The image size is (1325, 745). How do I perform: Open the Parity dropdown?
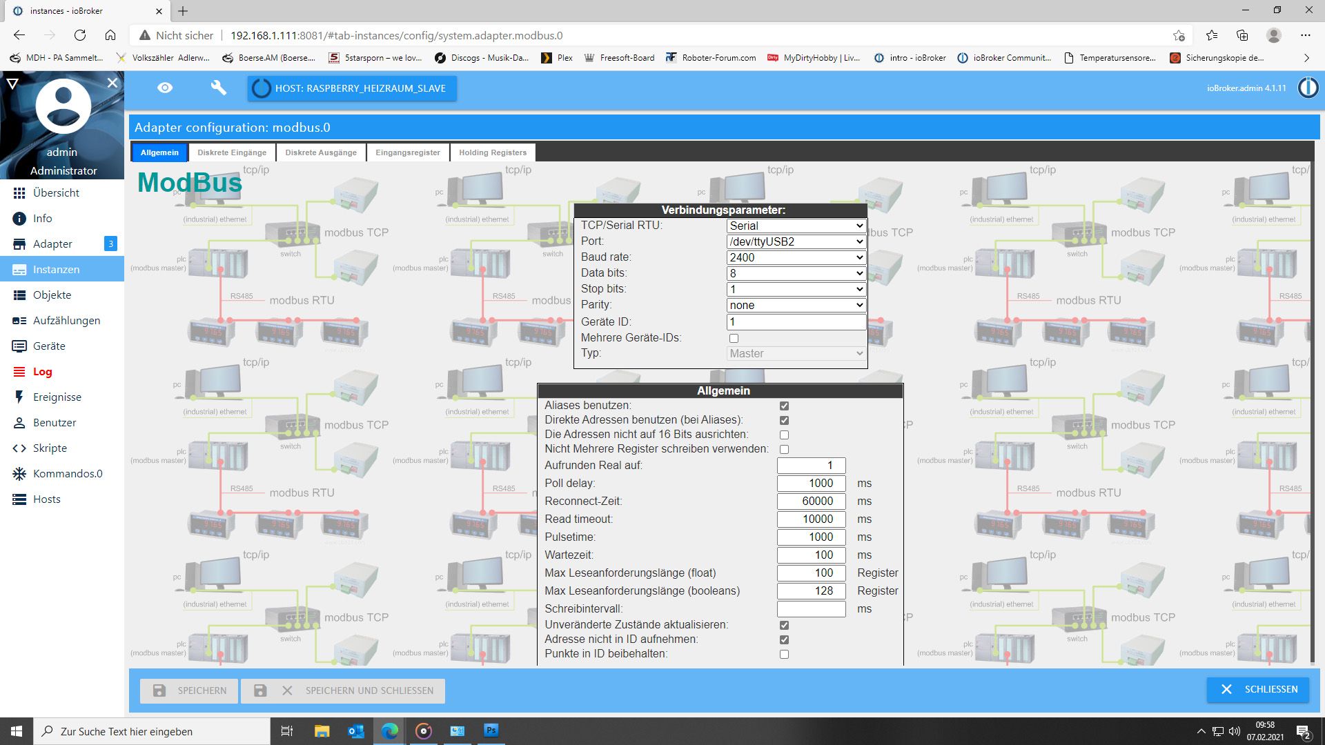pos(796,305)
